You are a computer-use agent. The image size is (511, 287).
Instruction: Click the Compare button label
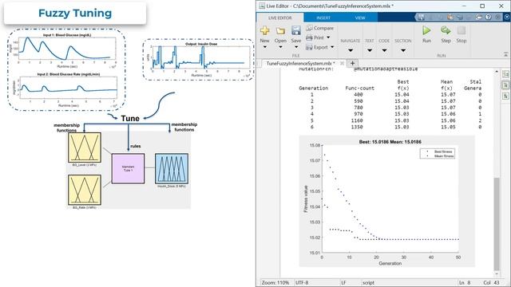(323, 29)
